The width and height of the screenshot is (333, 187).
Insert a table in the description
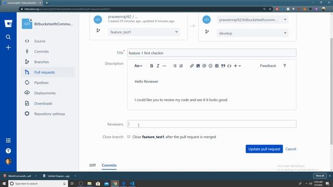(217, 66)
